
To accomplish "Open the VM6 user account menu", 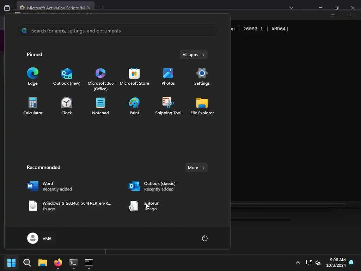I will pos(39,238).
